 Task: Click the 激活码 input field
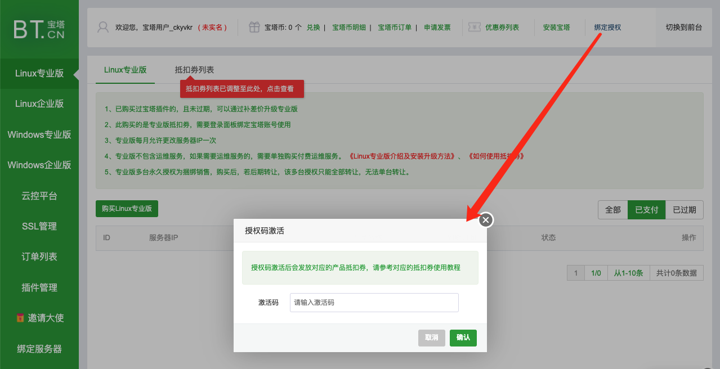[x=374, y=303]
